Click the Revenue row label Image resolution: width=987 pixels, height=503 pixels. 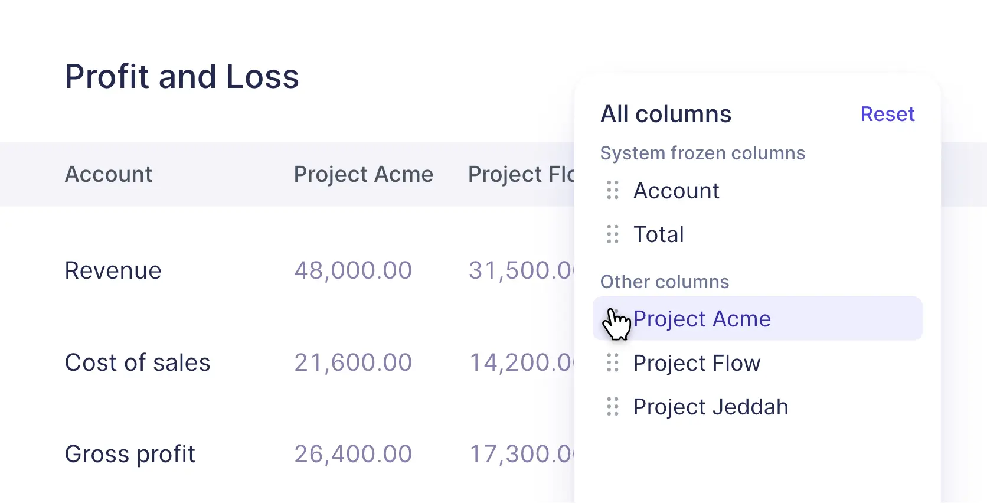click(113, 270)
